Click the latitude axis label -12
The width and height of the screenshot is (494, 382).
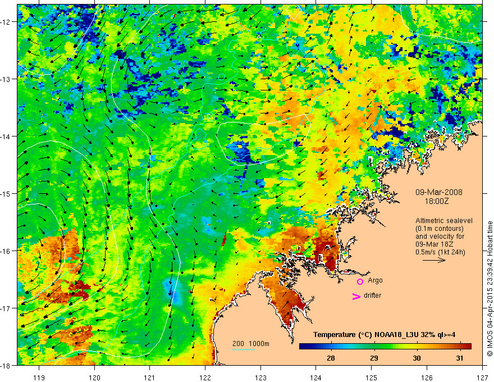point(6,22)
